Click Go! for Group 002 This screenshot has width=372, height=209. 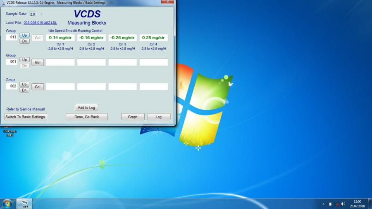coord(38,87)
